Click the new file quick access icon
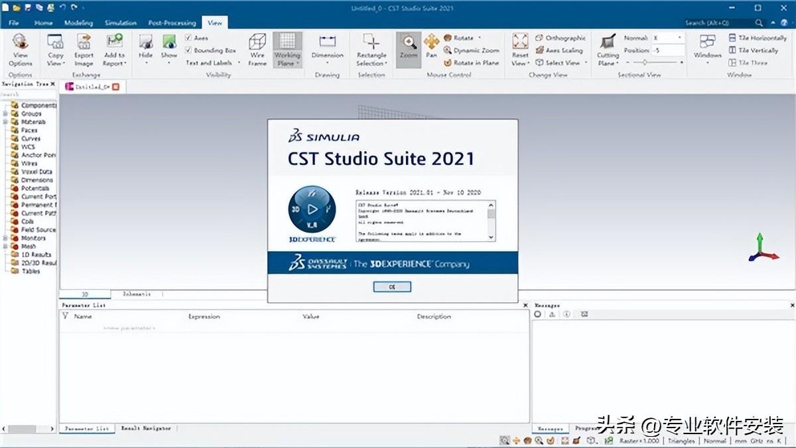796x448 pixels. [x=5, y=7]
